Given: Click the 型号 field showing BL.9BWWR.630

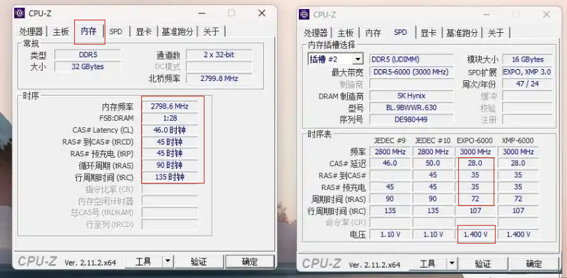Looking at the screenshot, I should (x=411, y=108).
